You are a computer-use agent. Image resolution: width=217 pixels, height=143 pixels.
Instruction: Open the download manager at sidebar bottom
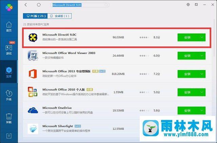pyautogui.click(x=9, y=136)
